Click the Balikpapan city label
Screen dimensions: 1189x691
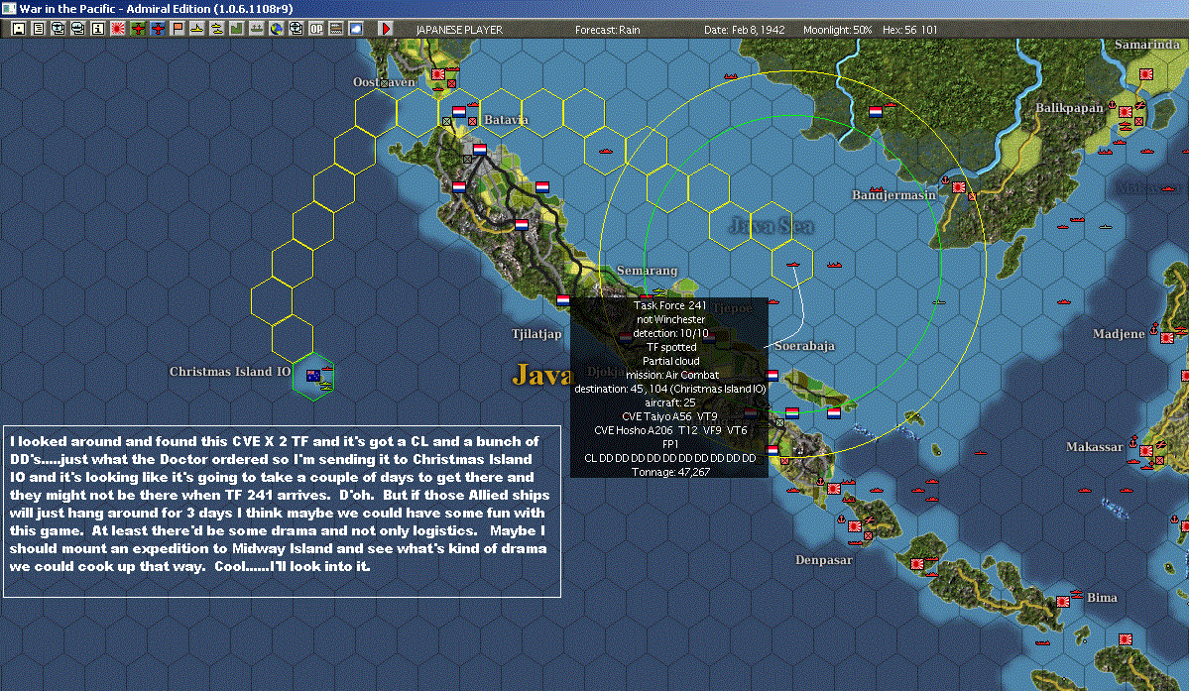1069,108
